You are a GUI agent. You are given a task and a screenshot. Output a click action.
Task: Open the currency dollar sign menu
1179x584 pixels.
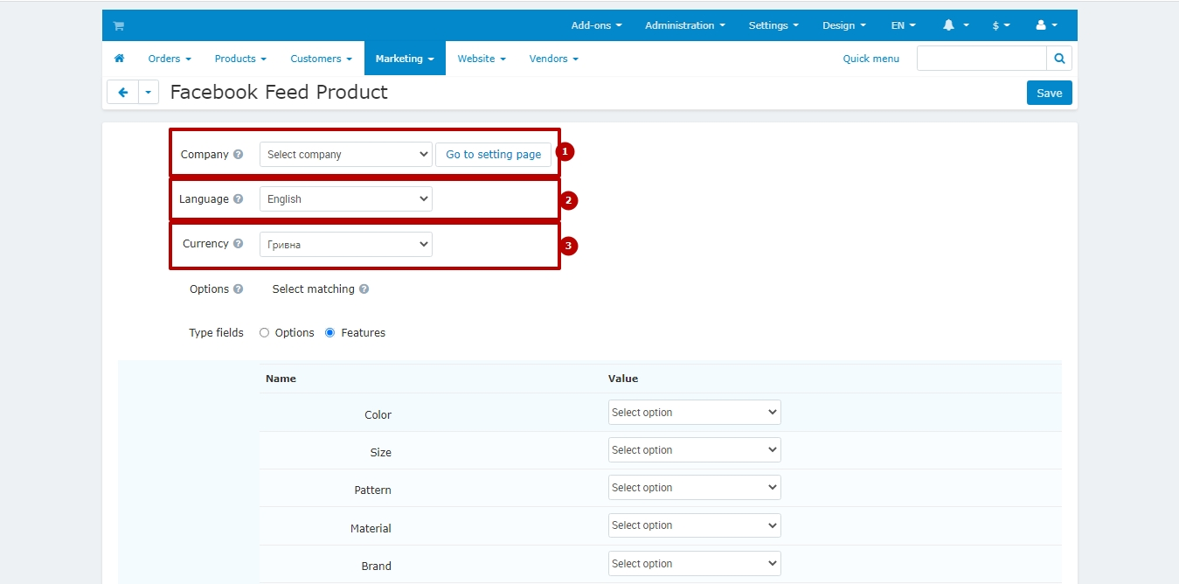[x=1002, y=25]
